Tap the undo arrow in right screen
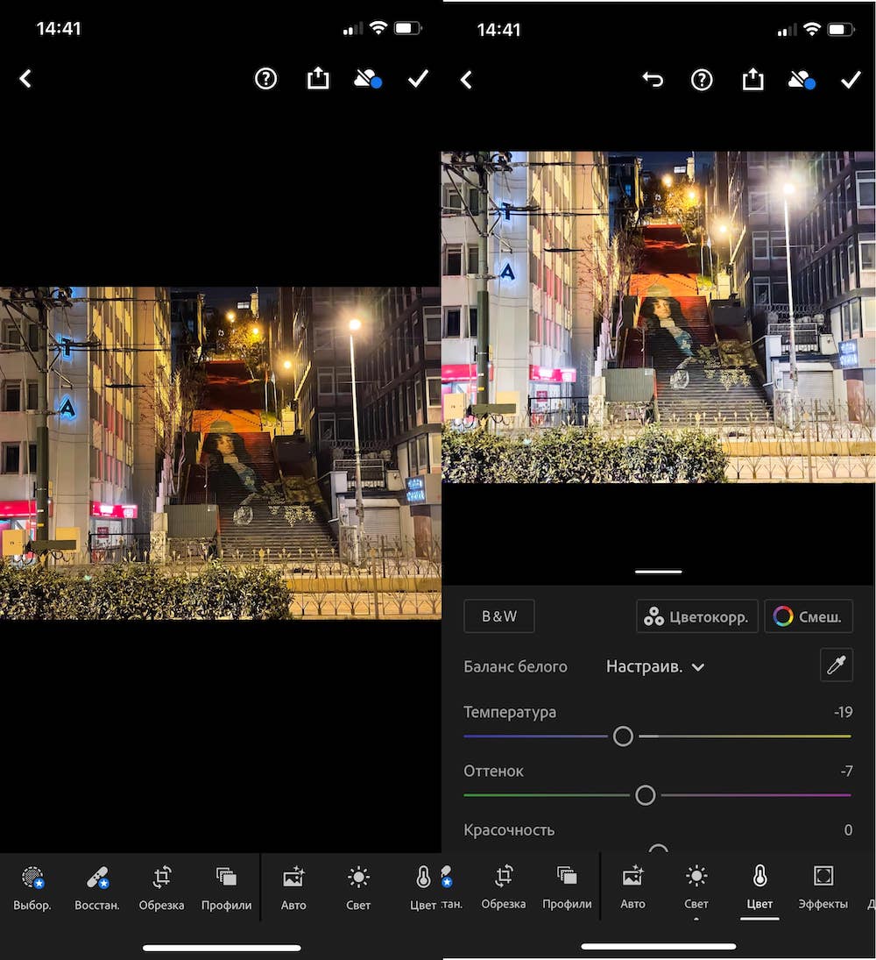The width and height of the screenshot is (876, 960). pyautogui.click(x=653, y=80)
